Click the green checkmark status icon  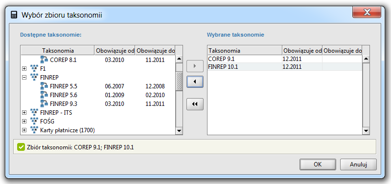pyautogui.click(x=21, y=147)
